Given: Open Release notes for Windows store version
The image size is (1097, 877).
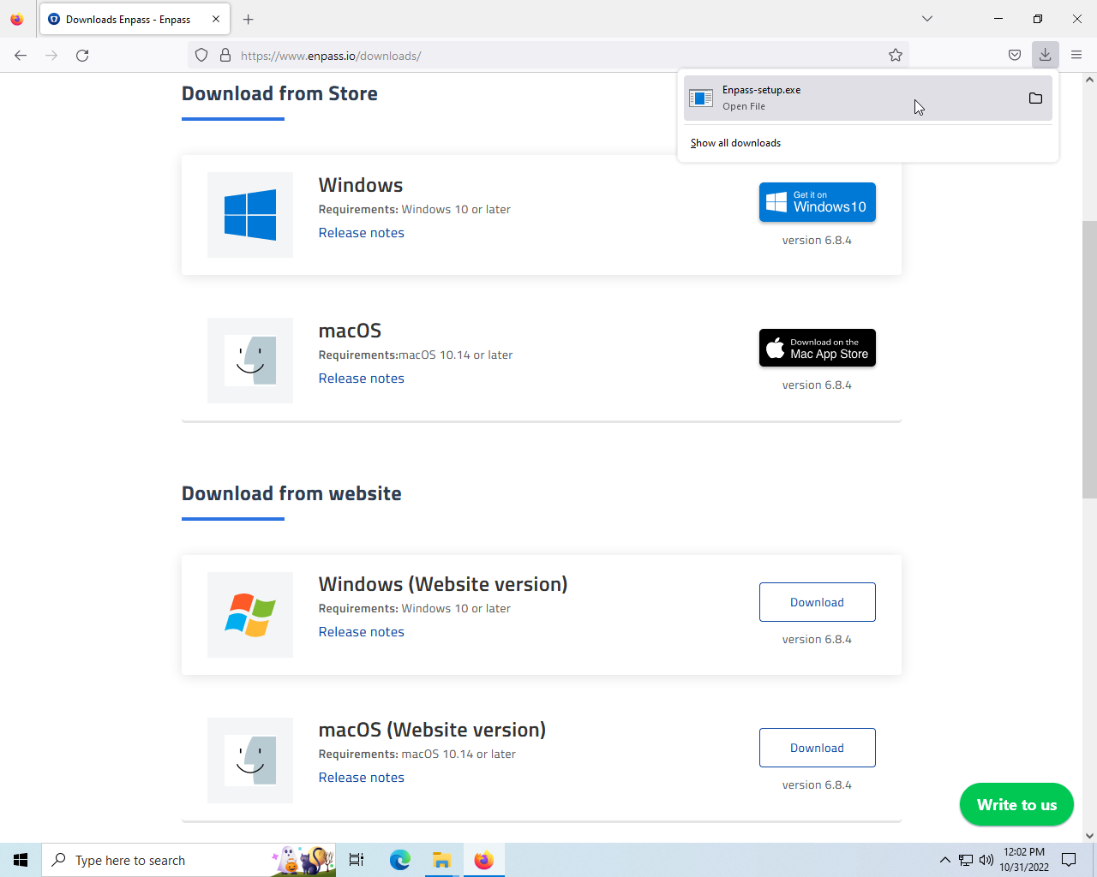Looking at the screenshot, I should point(362,233).
